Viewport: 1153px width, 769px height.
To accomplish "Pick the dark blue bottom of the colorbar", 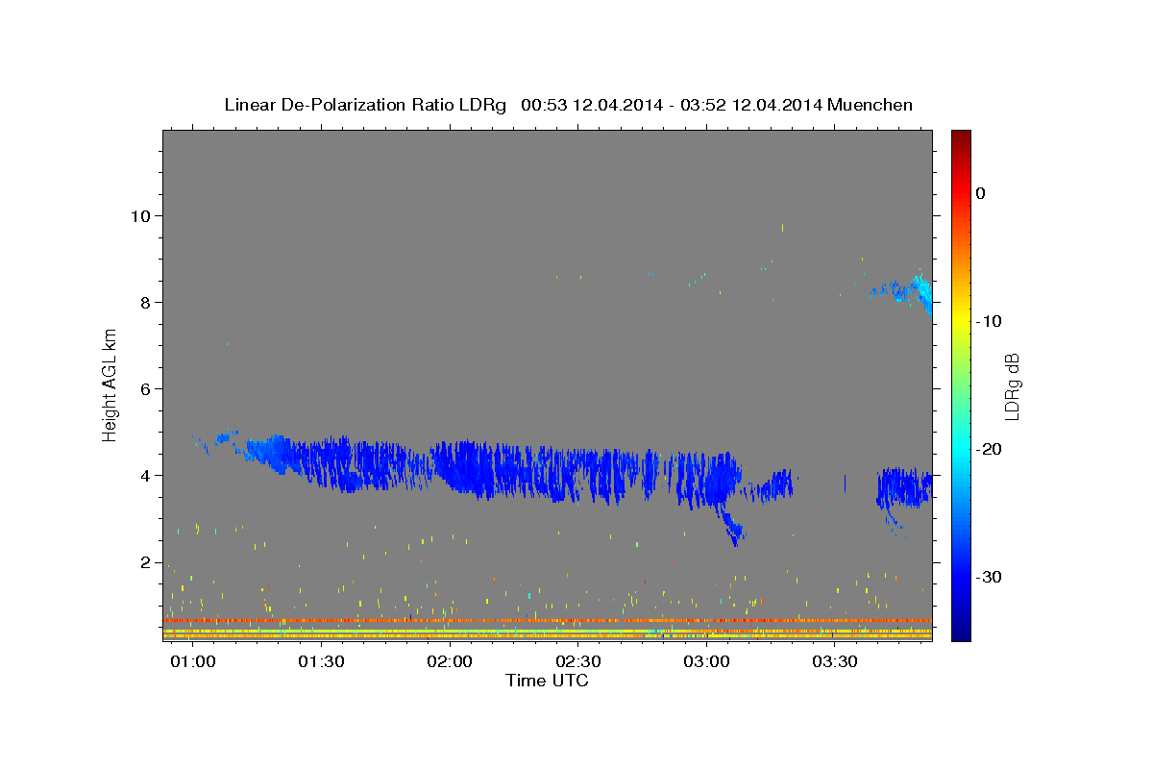I will pos(961,633).
